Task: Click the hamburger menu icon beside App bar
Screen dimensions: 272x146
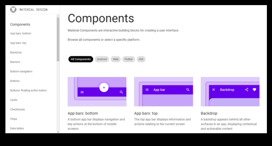Action: click(x=147, y=90)
